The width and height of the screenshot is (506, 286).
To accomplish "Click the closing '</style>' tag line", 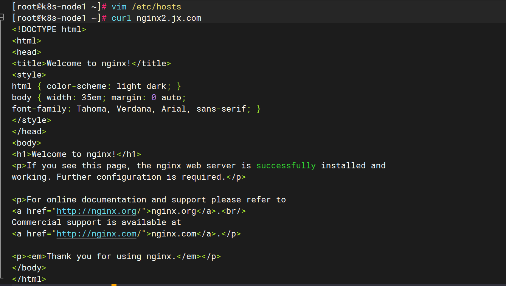I will pyautogui.click(x=31, y=120).
